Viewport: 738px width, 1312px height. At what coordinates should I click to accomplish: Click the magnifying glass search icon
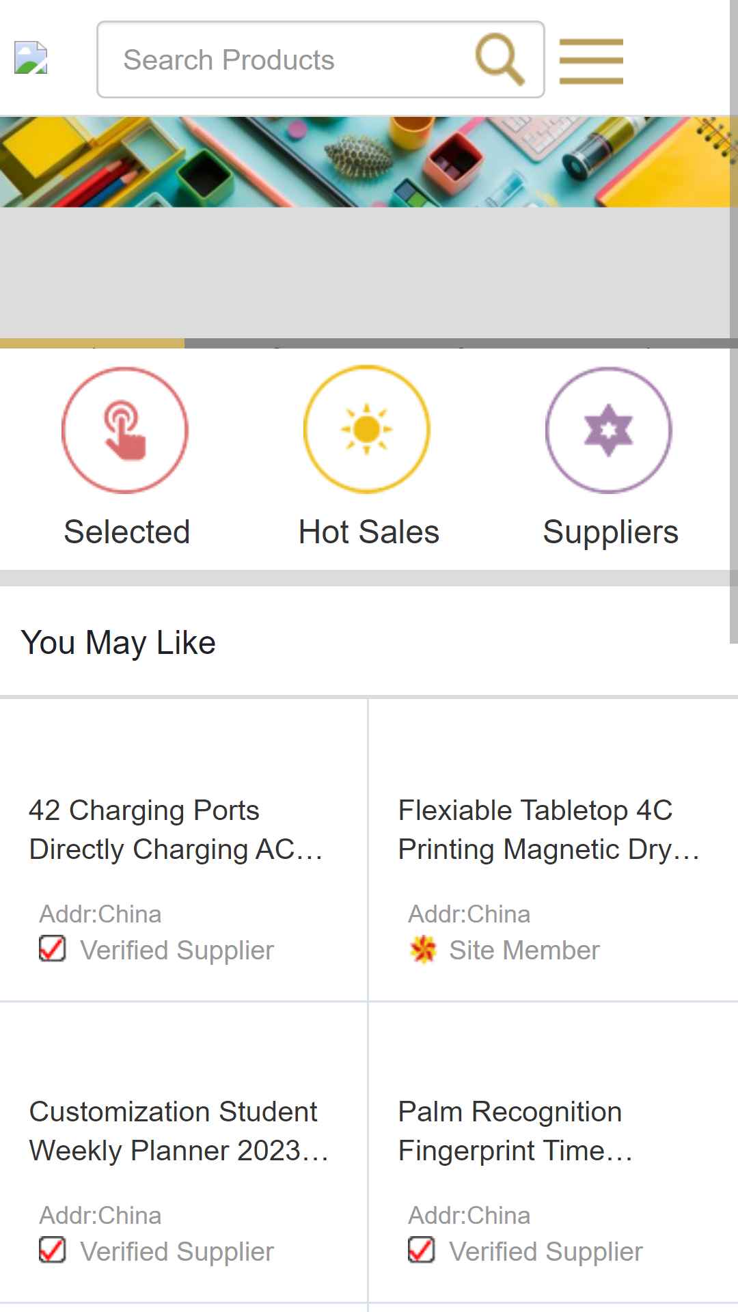tap(500, 59)
